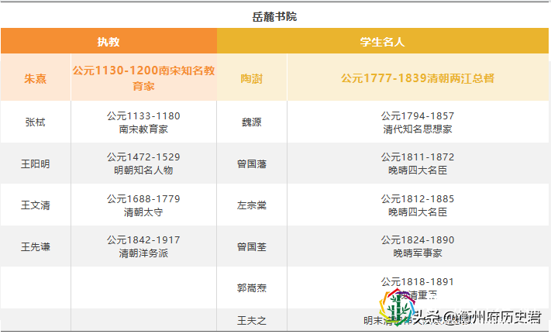Image resolution: width=551 pixels, height=334 pixels.
Task: Select the name 张栻
Action: point(35,122)
